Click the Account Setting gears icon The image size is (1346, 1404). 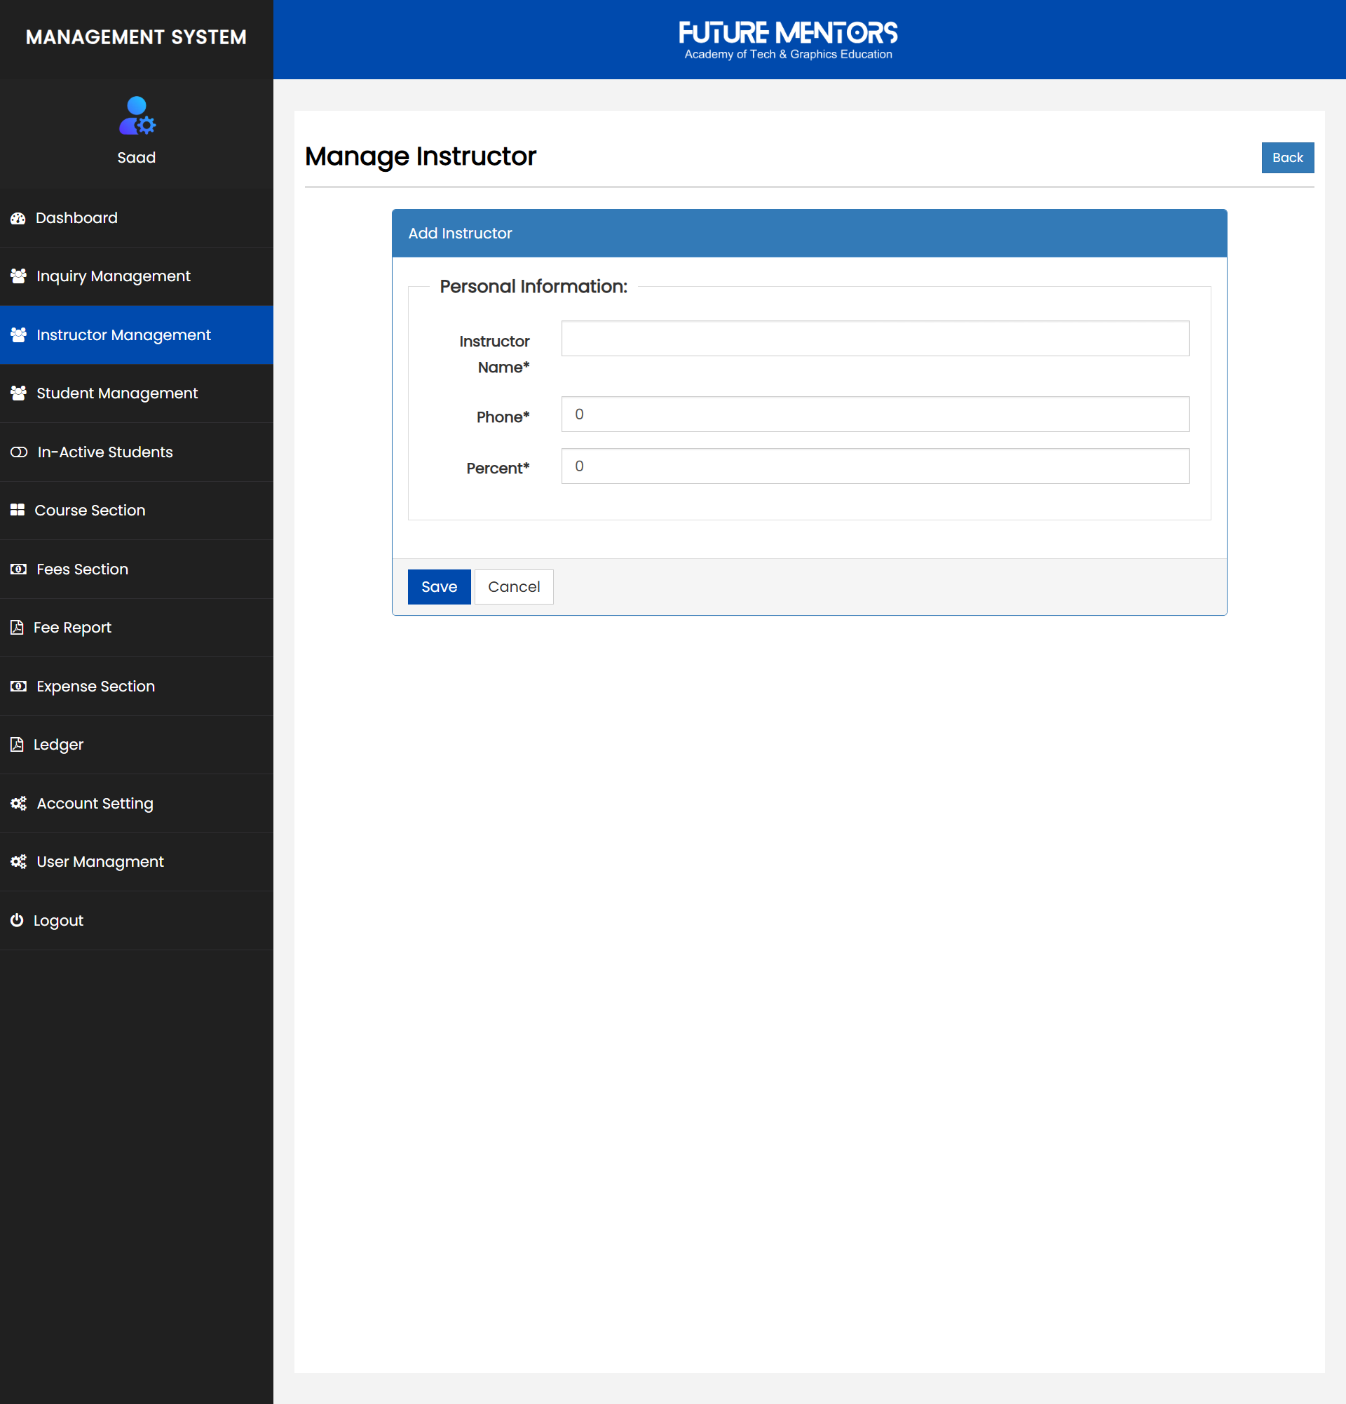click(19, 804)
